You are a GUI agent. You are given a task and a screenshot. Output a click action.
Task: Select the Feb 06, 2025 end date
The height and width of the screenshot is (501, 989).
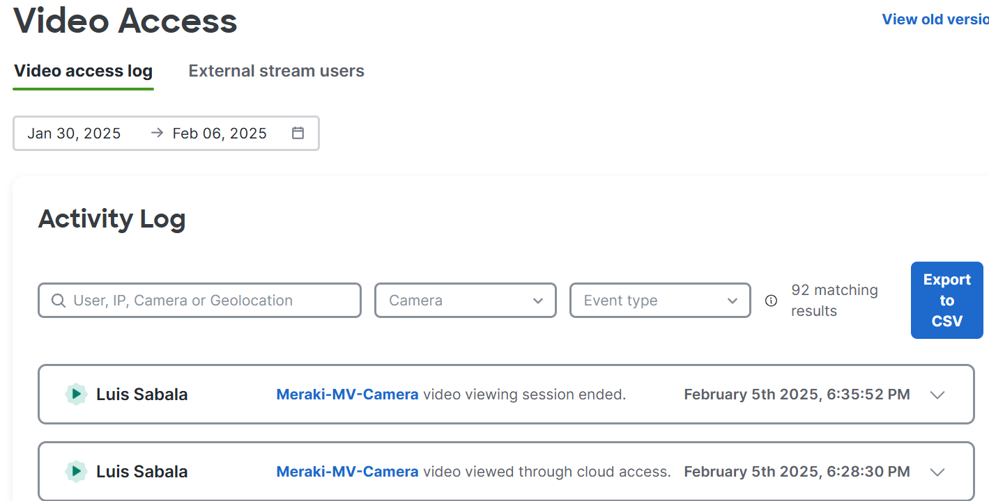(220, 134)
